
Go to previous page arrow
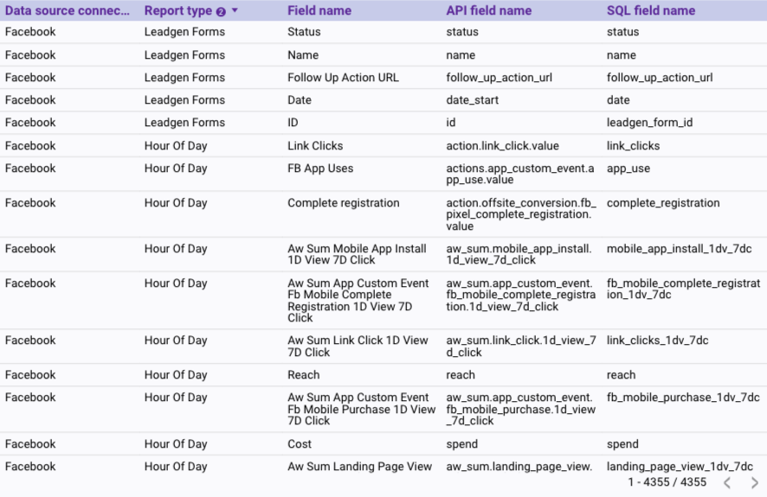(x=727, y=482)
